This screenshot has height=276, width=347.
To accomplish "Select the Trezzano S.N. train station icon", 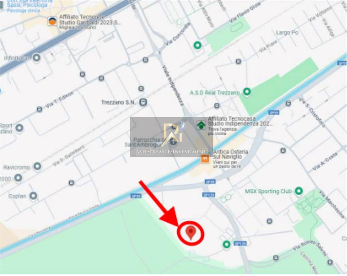I will pos(143,102).
